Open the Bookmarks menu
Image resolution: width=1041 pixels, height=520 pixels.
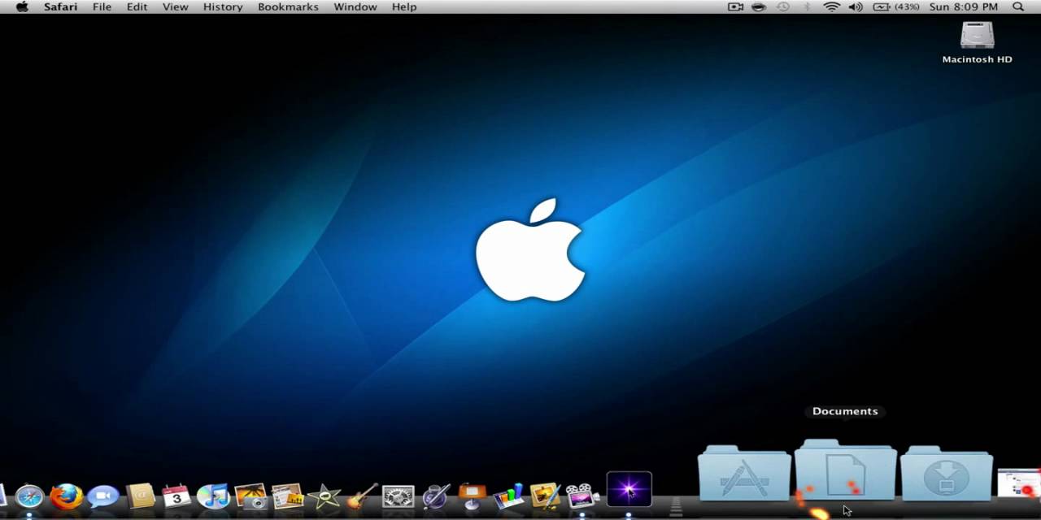click(x=288, y=6)
